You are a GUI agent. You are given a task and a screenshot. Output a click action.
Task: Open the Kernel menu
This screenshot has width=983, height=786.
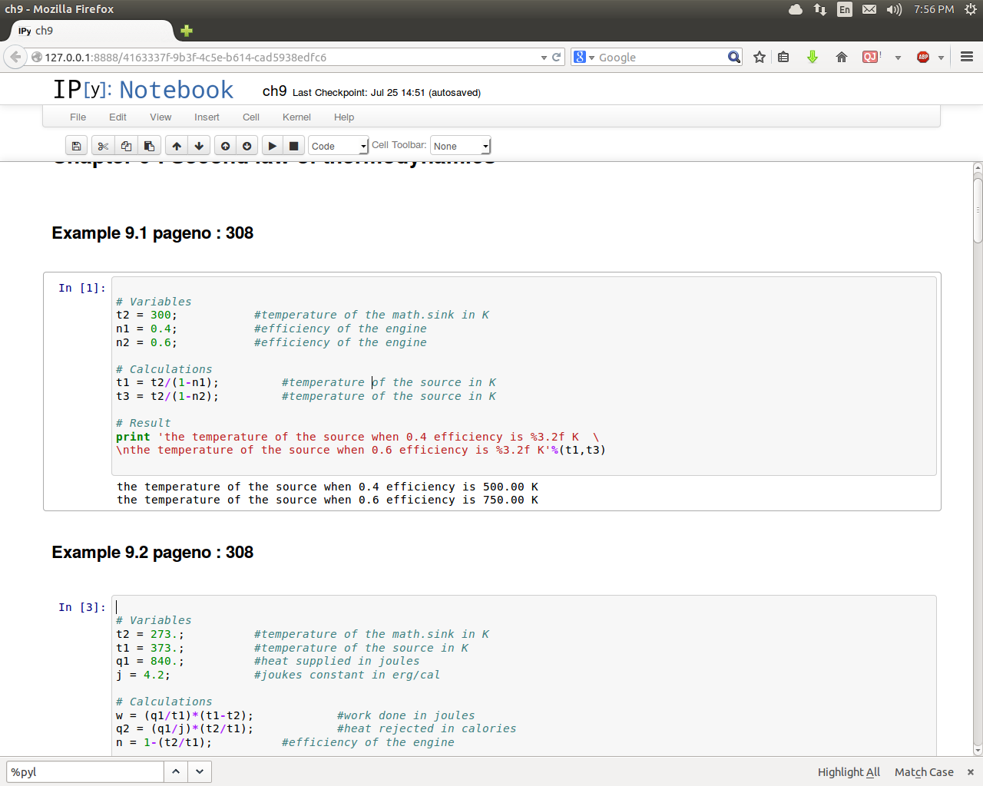pos(296,117)
